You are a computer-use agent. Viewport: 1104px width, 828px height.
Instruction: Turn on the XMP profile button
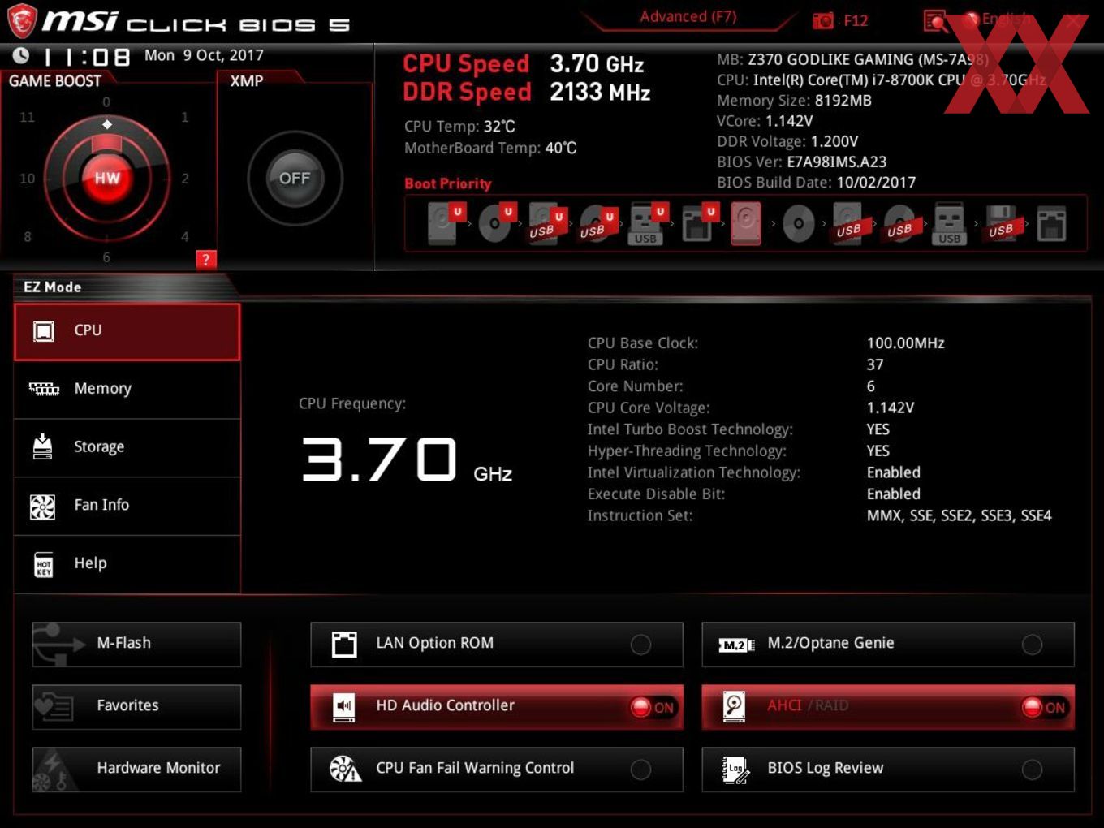pyautogui.click(x=295, y=178)
